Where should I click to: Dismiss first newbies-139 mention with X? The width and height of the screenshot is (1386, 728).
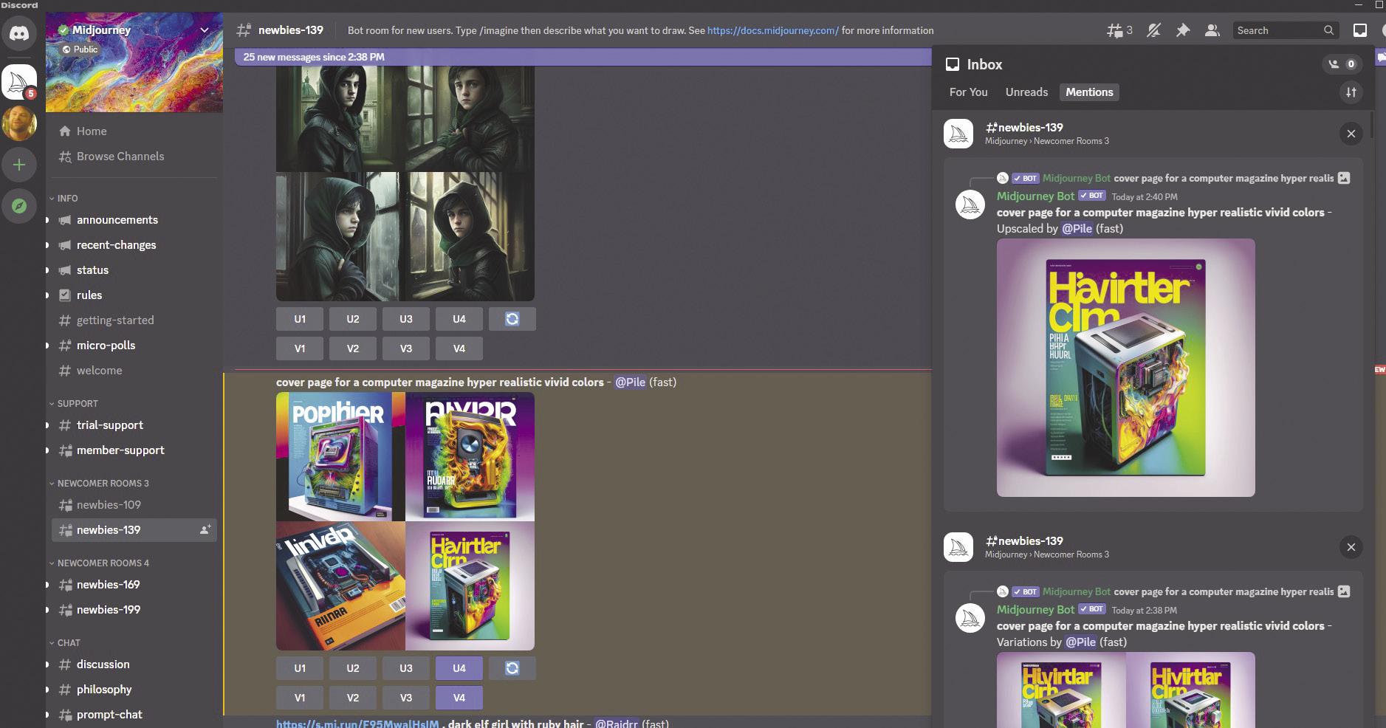click(1351, 134)
